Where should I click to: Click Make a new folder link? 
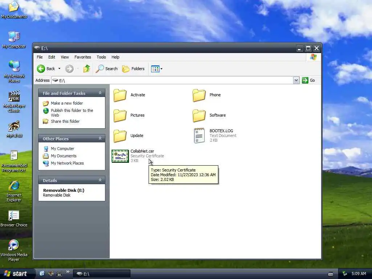pyautogui.click(x=67, y=103)
